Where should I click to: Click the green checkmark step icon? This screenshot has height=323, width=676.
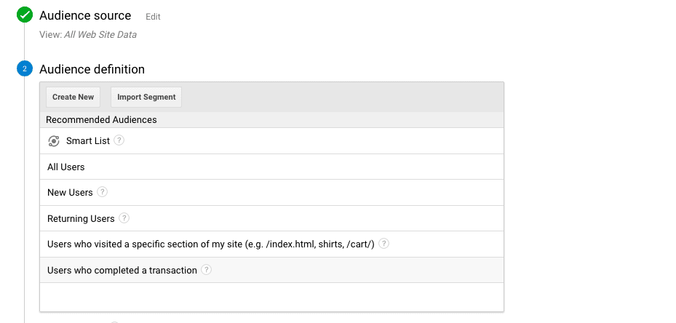(25, 15)
